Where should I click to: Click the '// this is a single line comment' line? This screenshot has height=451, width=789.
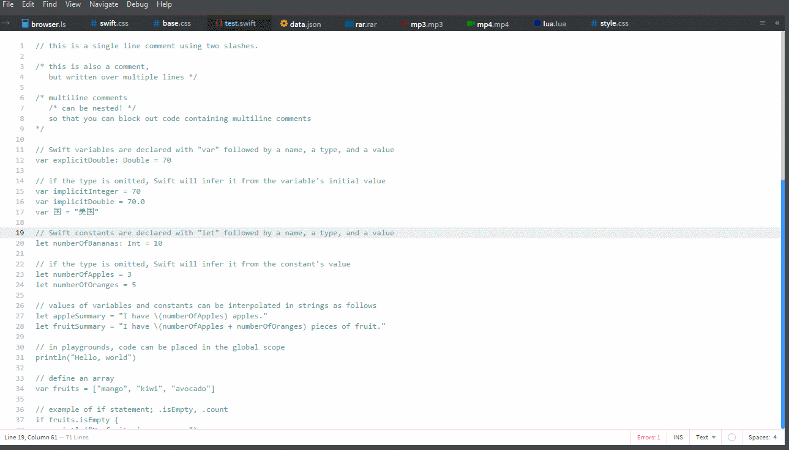[x=147, y=46]
